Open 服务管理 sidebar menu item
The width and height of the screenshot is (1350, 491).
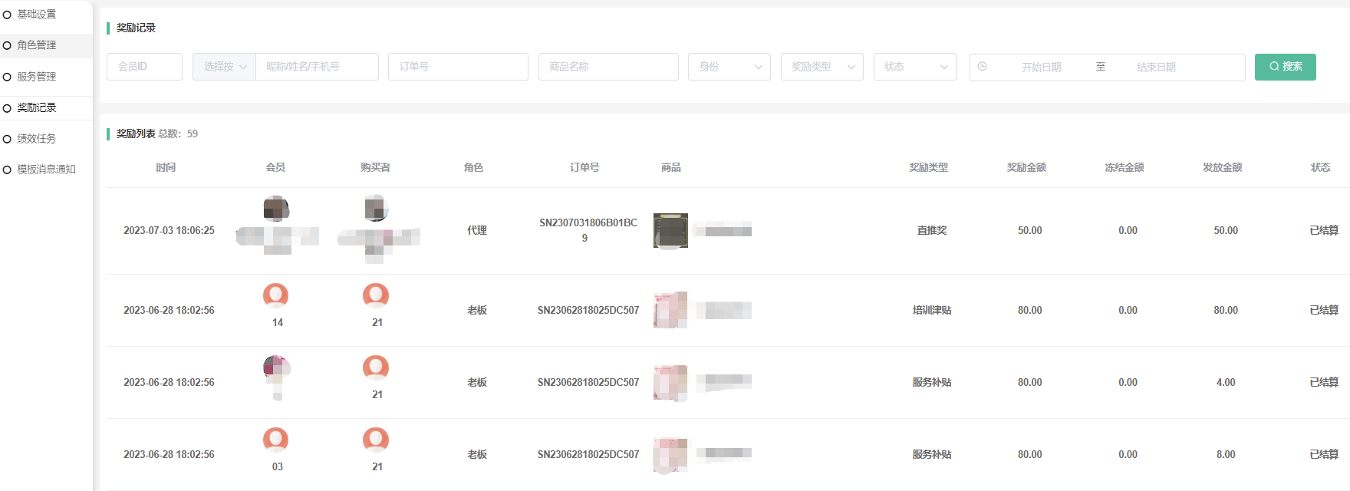click(36, 77)
